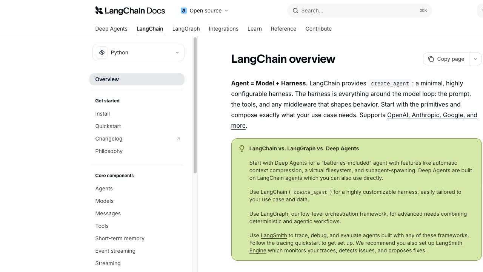Click the Get started section heading
Image resolution: width=483 pixels, height=272 pixels.
click(x=107, y=101)
